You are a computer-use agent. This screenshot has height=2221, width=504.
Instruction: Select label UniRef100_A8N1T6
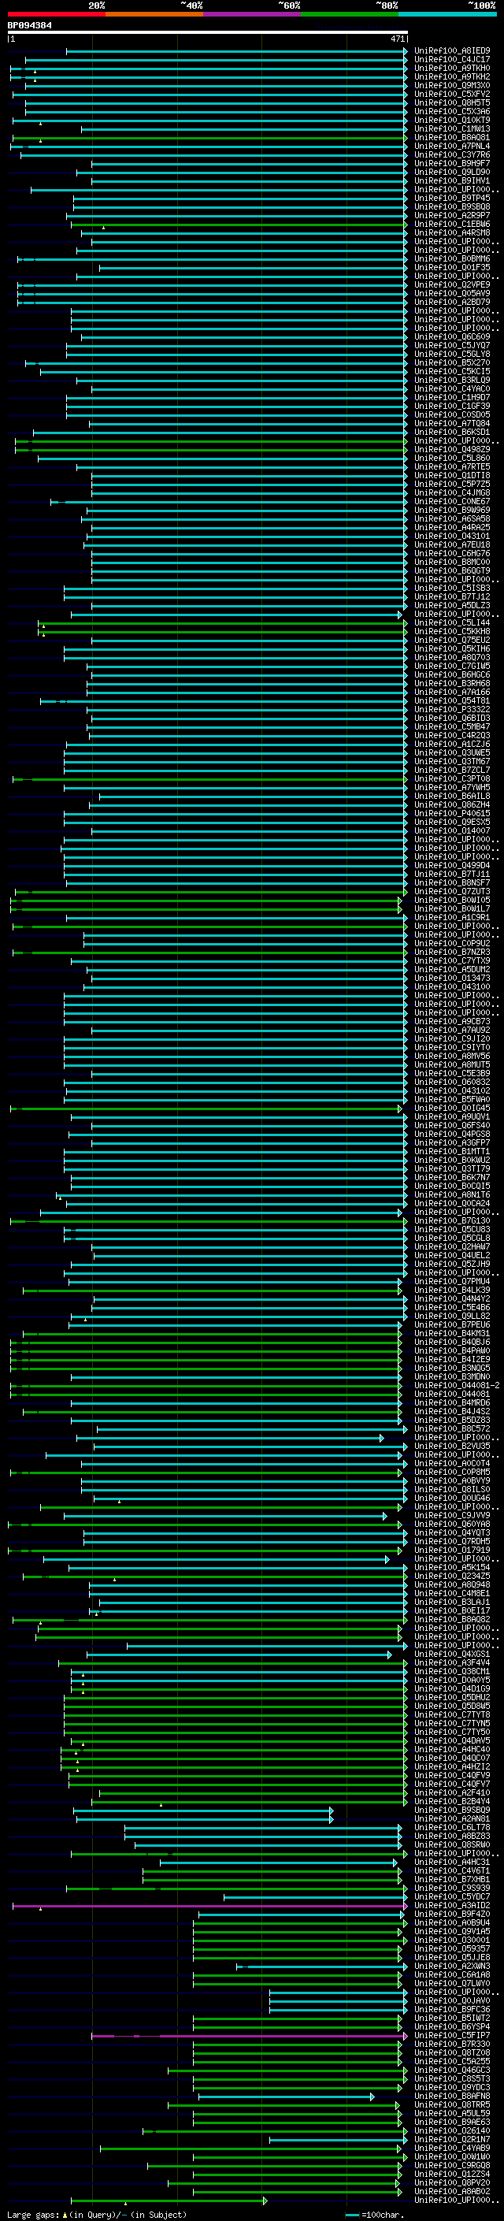[x=451, y=1195]
